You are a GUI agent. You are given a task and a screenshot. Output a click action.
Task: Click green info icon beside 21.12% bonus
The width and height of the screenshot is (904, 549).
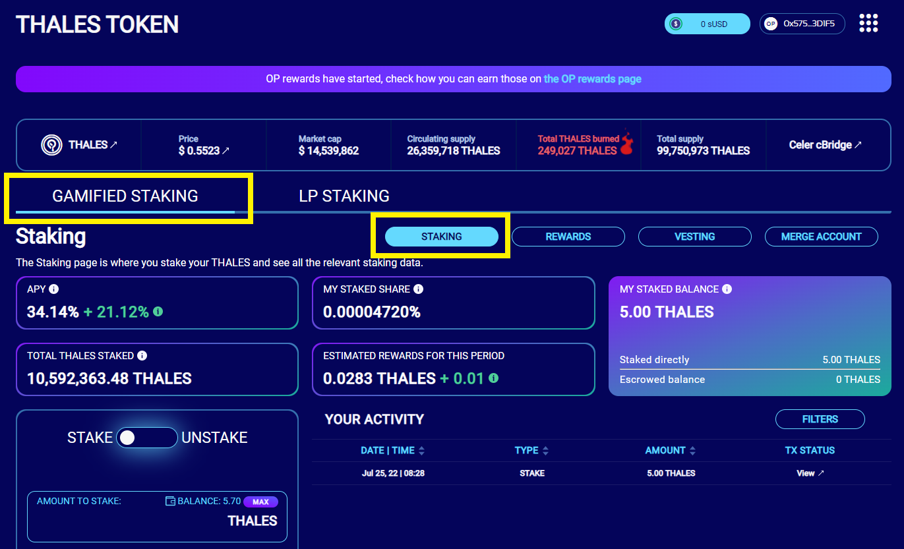(x=158, y=311)
